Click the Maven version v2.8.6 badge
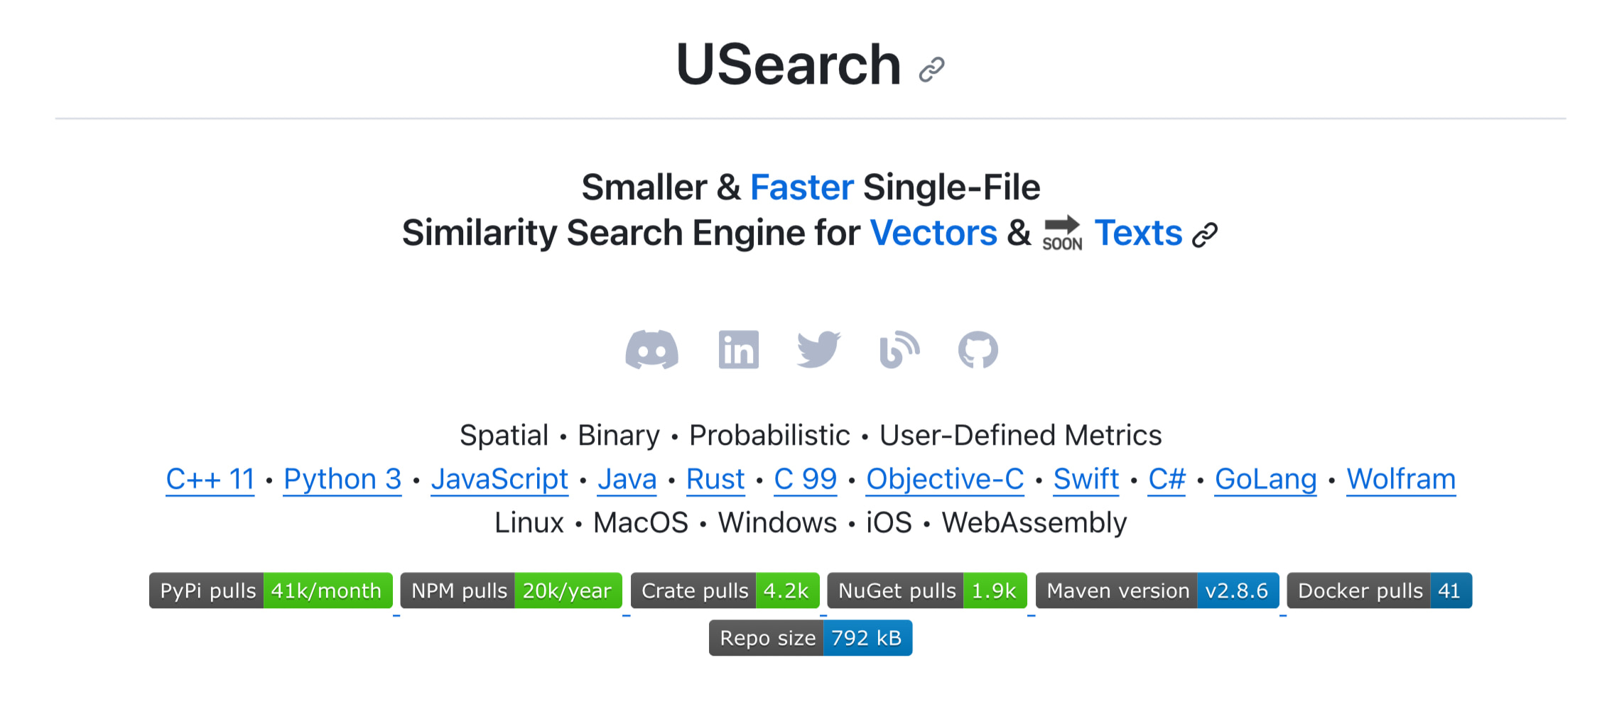The width and height of the screenshot is (1624, 709). (x=1157, y=590)
